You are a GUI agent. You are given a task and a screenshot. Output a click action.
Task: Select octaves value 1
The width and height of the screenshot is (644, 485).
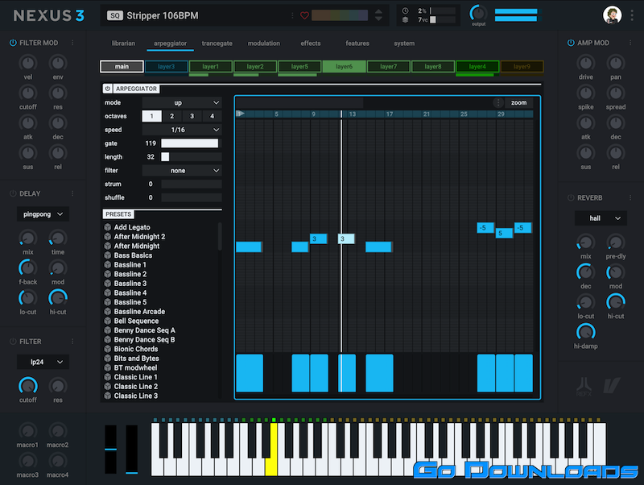pyautogui.click(x=151, y=116)
